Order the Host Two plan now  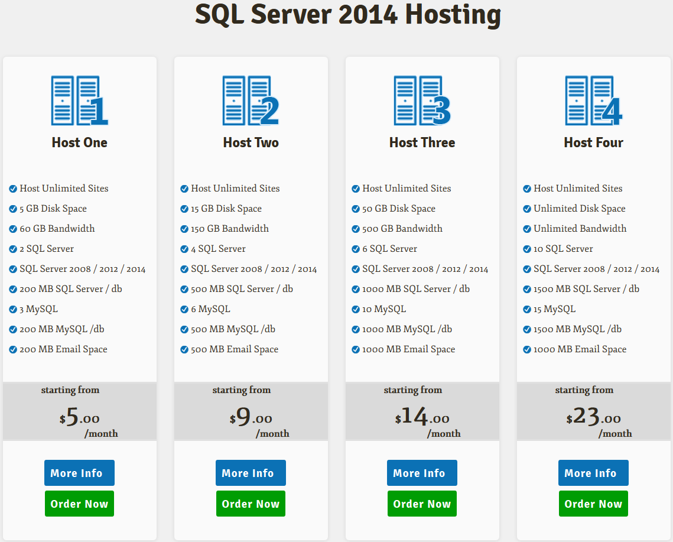pyautogui.click(x=251, y=504)
